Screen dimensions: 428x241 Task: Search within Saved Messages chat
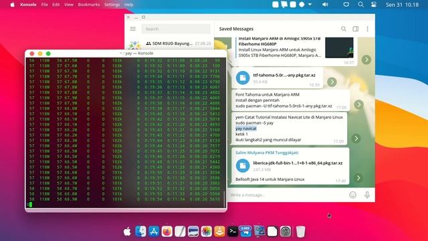point(343,29)
